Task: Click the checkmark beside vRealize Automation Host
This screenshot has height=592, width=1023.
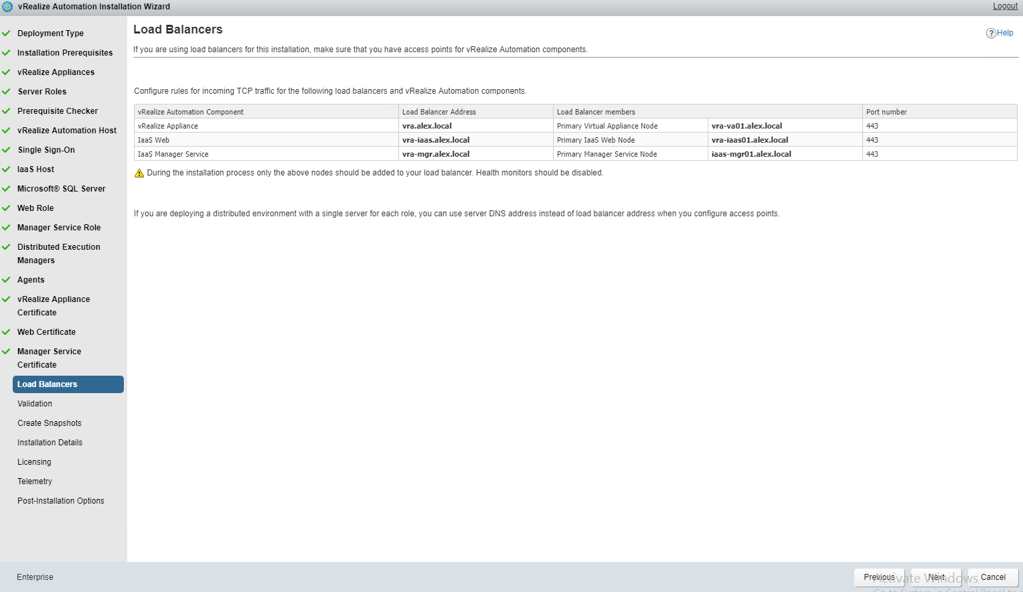Action: (6, 130)
